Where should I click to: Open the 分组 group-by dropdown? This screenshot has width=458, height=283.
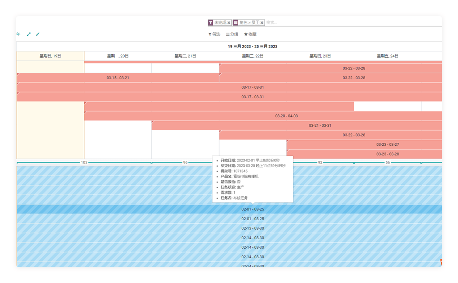232,34
